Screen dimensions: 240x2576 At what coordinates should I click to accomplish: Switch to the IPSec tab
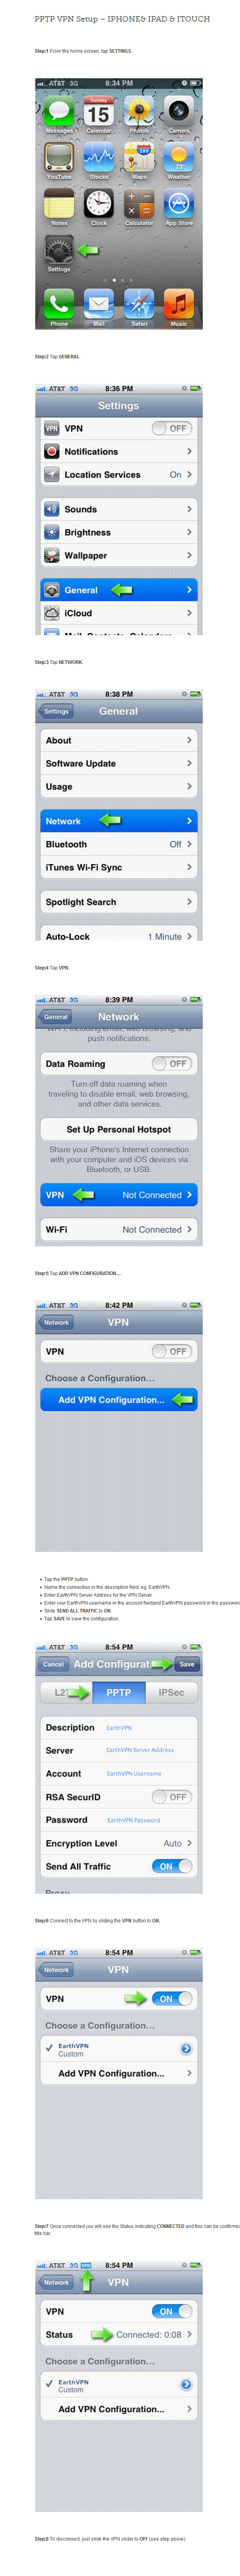point(171,1692)
